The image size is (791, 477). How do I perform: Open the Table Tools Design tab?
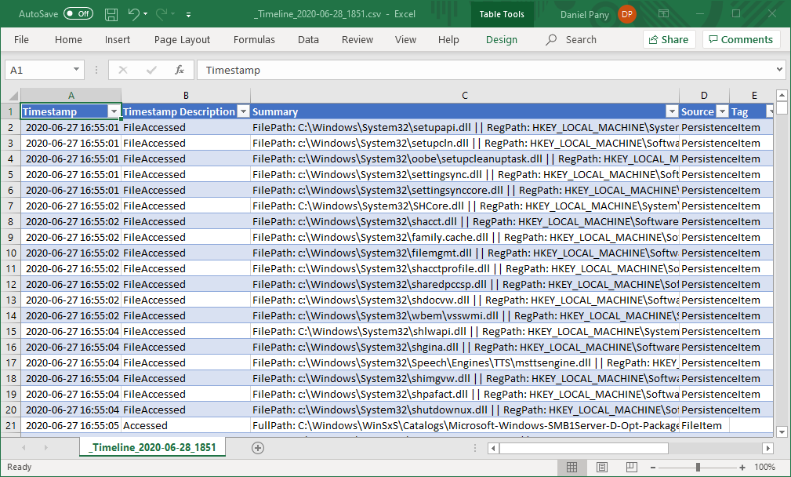coord(502,39)
